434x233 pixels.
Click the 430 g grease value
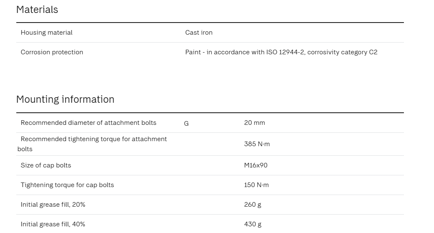253,224
